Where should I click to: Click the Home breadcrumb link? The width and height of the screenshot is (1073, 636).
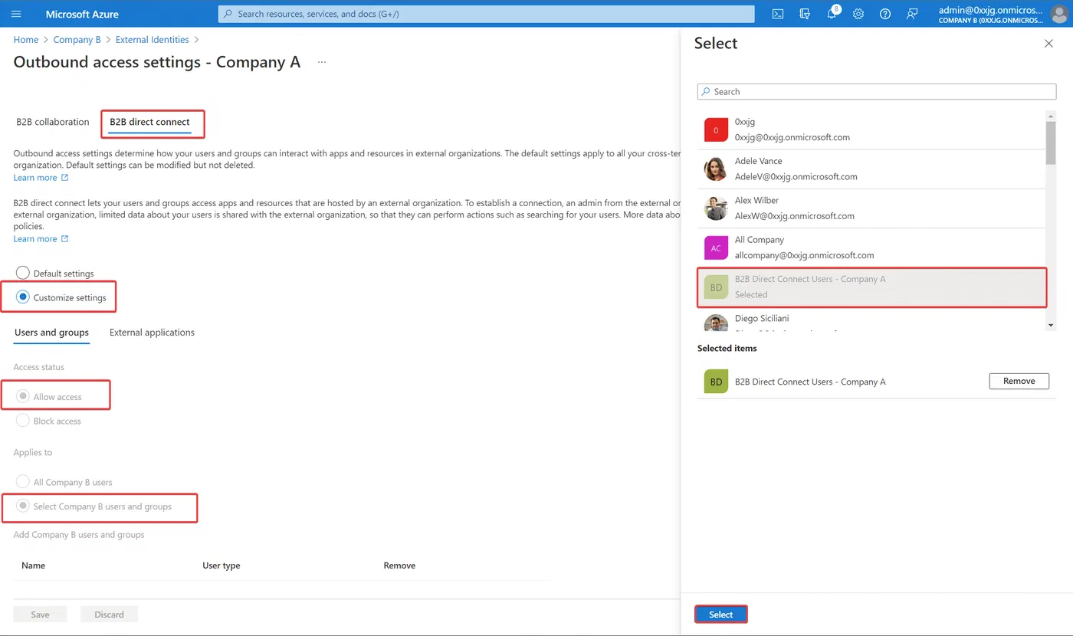pos(26,40)
